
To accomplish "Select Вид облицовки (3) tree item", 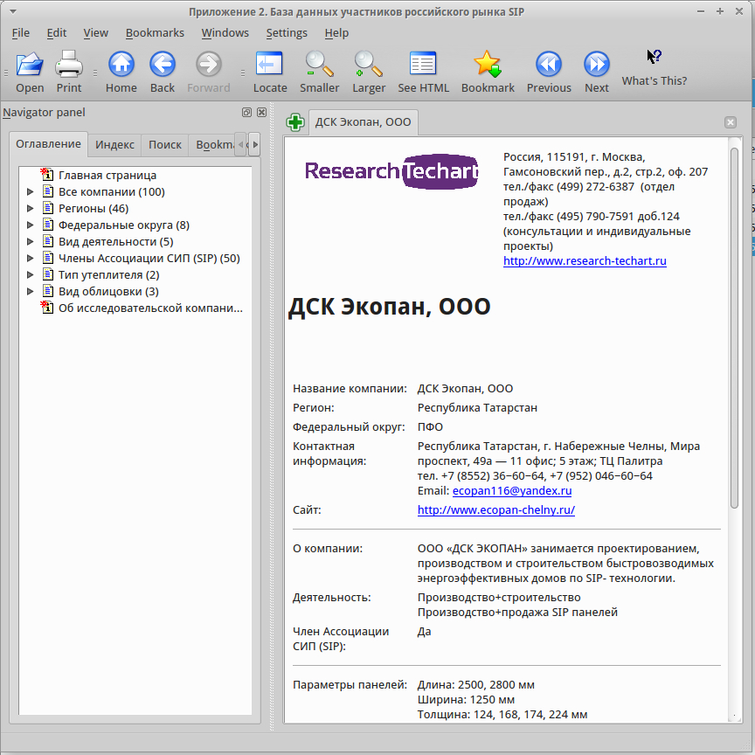I will 108,291.
